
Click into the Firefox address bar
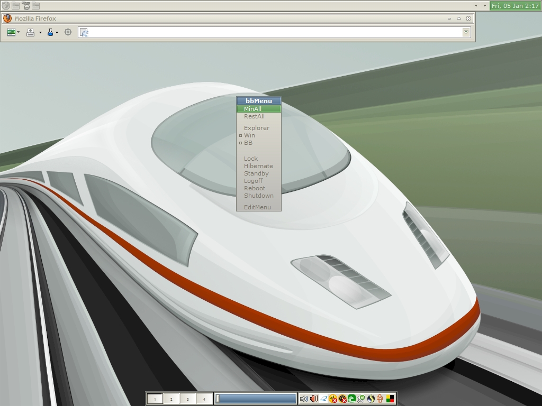275,32
